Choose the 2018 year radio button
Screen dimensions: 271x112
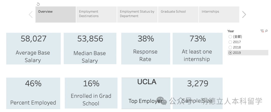(230, 47)
